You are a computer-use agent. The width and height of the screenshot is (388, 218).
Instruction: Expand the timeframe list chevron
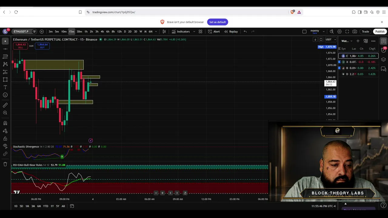pyautogui.click(x=156, y=31)
